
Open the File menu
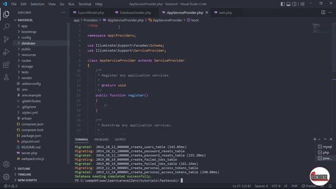[x=14, y=4]
